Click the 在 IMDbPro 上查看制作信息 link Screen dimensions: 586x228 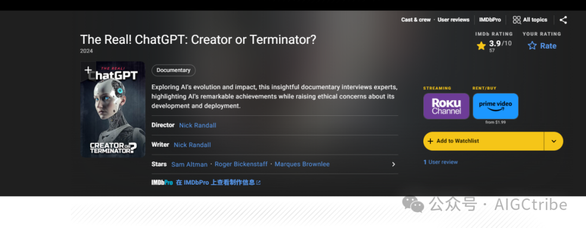(218, 183)
